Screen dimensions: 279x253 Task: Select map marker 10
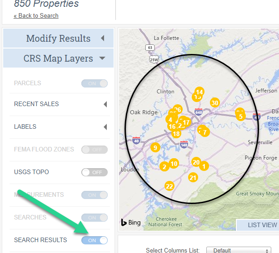174,163
